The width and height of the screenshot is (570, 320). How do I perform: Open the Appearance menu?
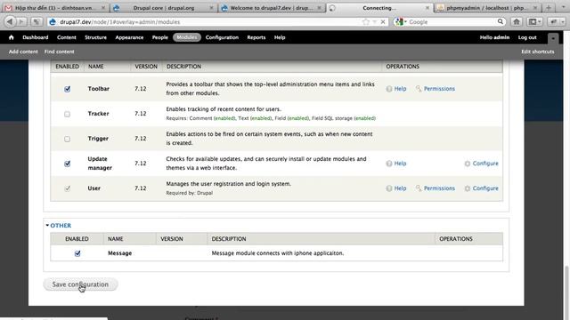click(x=129, y=37)
